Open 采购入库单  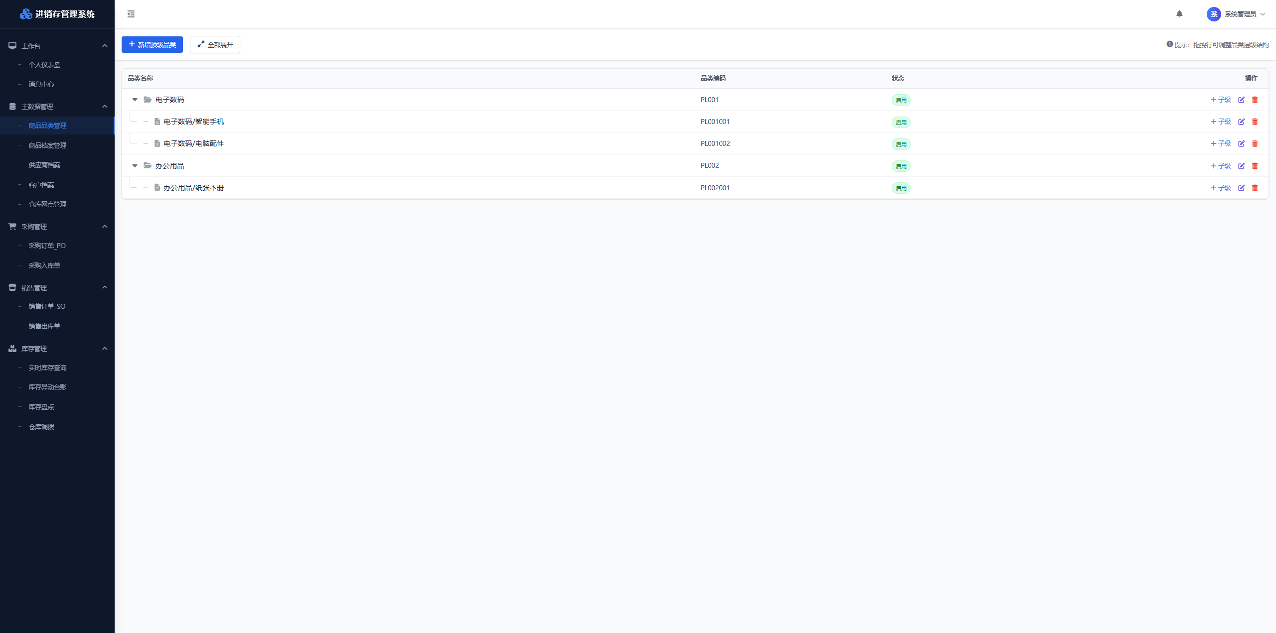click(57, 265)
